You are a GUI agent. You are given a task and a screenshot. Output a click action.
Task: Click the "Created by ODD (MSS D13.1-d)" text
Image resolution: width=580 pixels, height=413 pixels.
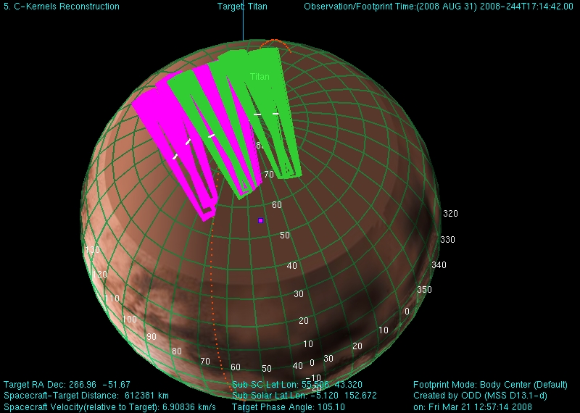(x=480, y=396)
